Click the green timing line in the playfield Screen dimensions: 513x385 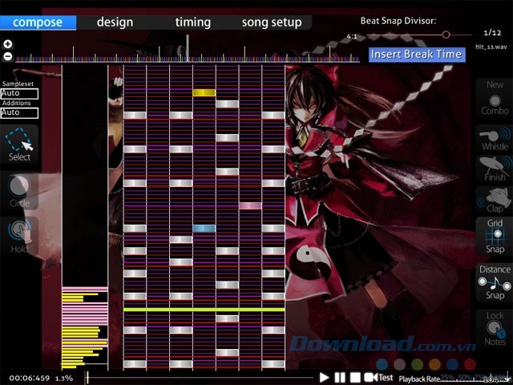(x=204, y=310)
